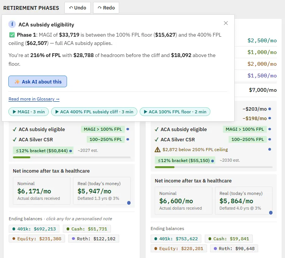Click the $1,500/mo amount
This screenshot has height=258, width=285.
[262, 76]
